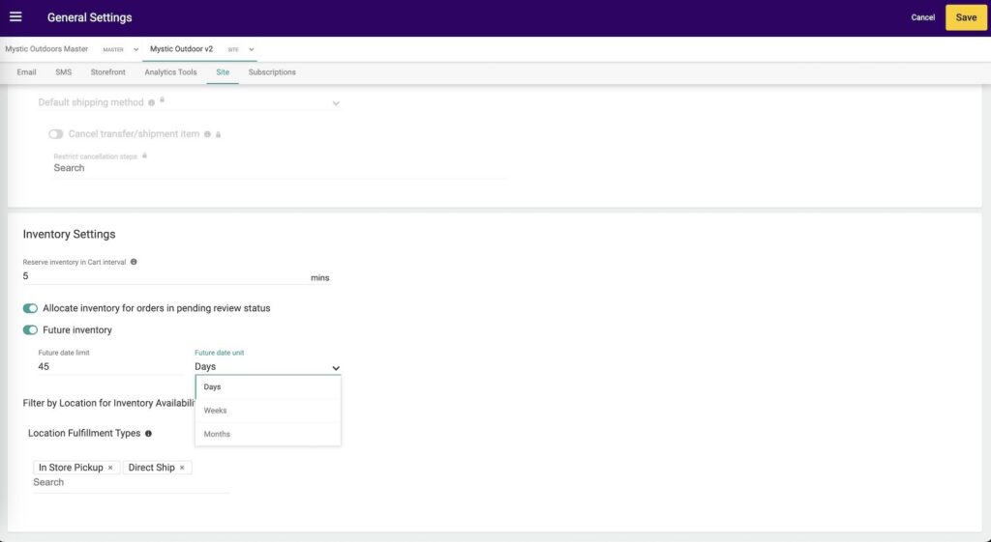
Task: Toggle Cancel transfer/shipment item switch
Action: click(x=55, y=133)
